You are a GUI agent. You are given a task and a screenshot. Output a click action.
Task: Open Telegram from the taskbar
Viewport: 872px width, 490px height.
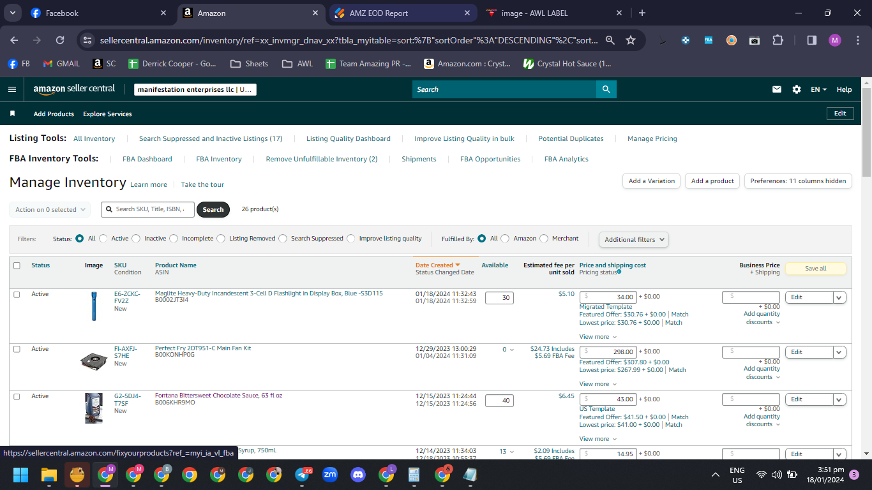[303, 475]
